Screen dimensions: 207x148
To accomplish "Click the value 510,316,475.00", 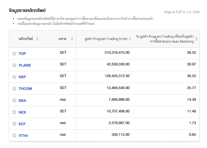I will coord(117,53).
